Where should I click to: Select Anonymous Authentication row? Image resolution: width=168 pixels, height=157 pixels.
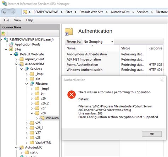tap(114, 54)
